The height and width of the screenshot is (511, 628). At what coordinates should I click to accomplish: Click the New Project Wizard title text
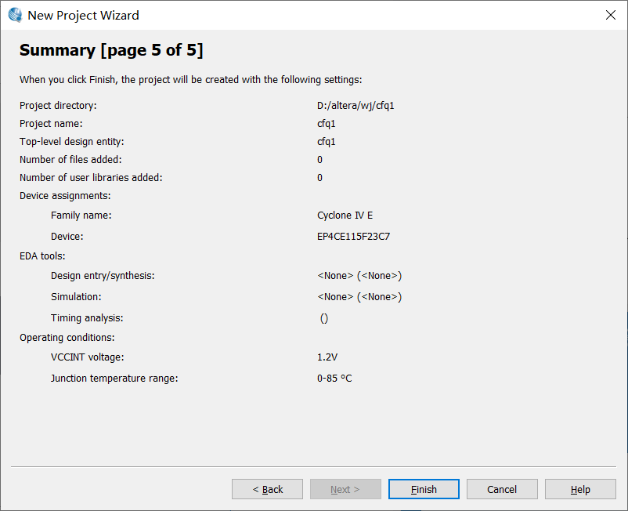(x=83, y=15)
